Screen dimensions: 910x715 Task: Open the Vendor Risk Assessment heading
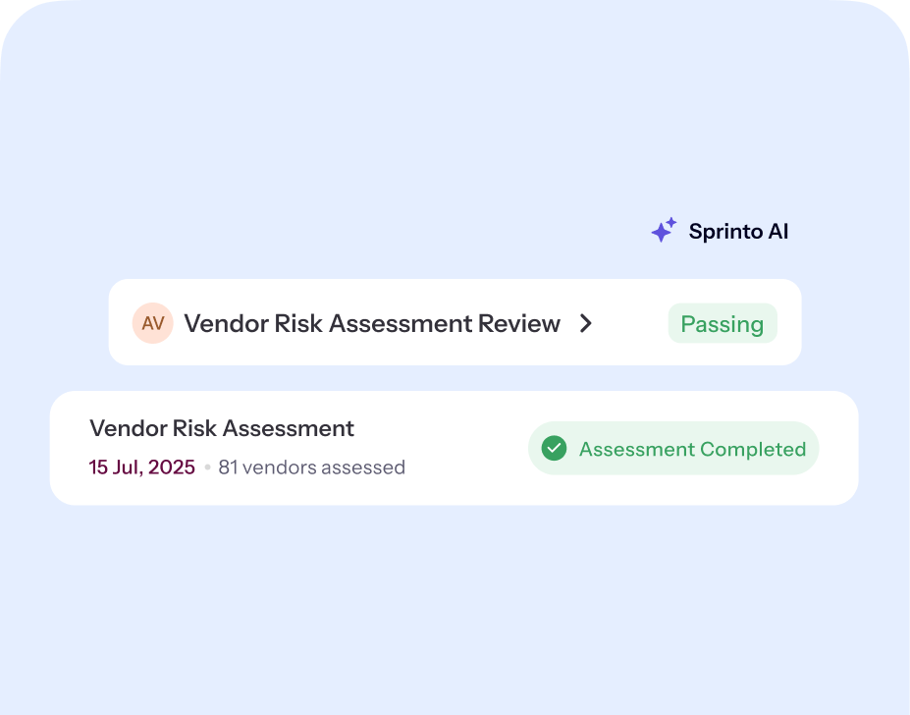222,428
